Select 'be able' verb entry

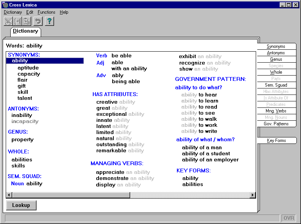point(121,56)
